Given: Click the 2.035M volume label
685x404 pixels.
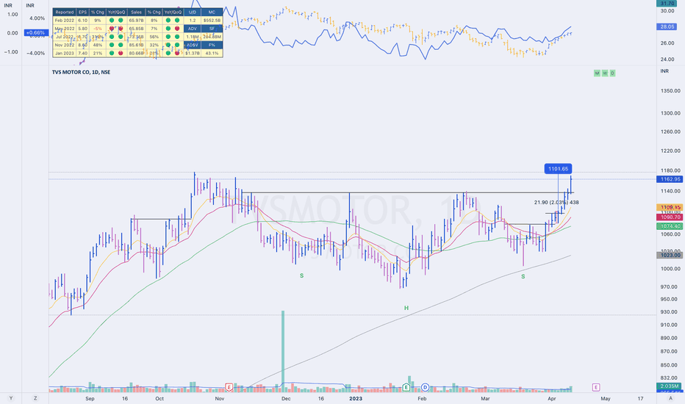Looking at the screenshot, I should coord(670,386).
